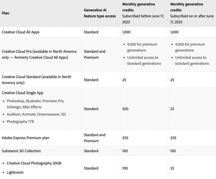Click the 'Adobe Express Premium plan' row label
Image resolution: width=216 pixels, height=179 pixels.
(x=25, y=138)
